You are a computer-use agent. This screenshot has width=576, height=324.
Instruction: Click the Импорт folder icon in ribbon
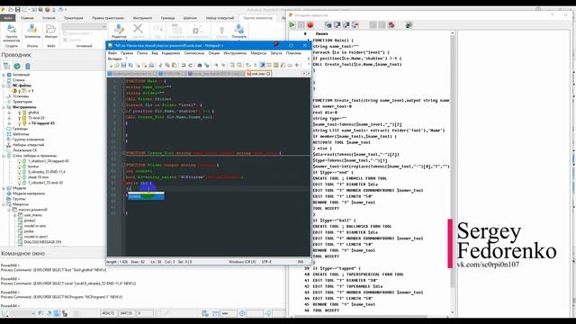point(51,31)
